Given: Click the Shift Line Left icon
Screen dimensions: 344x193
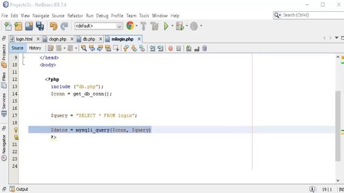Looking at the screenshot, I should point(152,48).
